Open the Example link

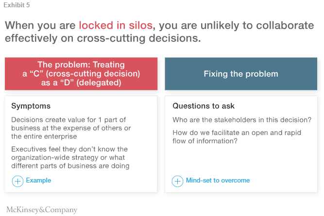pos(38,181)
